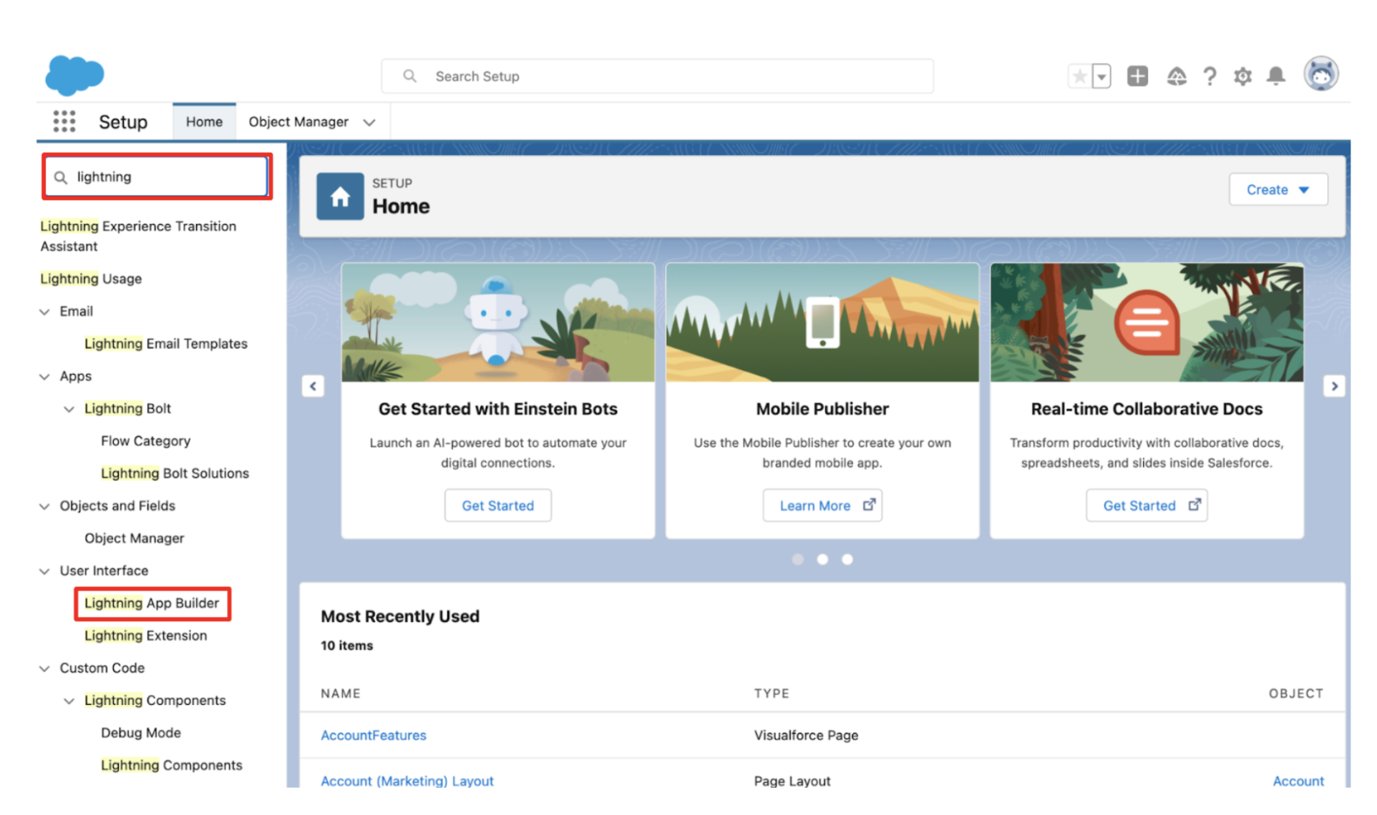Open Lightning Extension
1377x815 pixels.
[145, 636]
